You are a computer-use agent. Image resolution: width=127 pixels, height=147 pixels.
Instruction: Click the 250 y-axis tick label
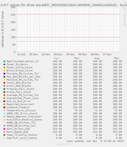click(13, 15)
